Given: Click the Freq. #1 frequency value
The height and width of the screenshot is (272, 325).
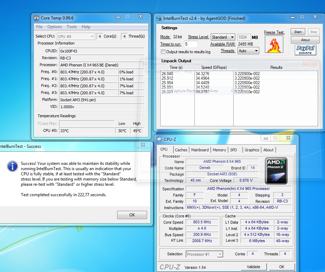Looking at the screenshot, I should (x=88, y=79).
